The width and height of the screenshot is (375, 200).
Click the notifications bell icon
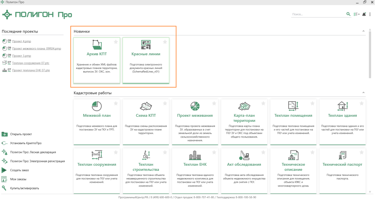click(364, 14)
